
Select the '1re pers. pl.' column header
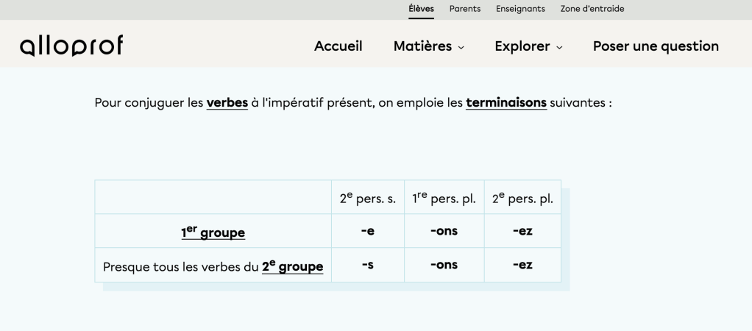point(444,198)
